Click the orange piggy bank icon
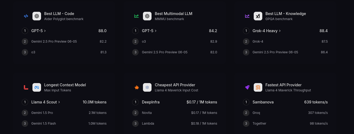This screenshot has height=134, width=354. click(x=137, y=87)
